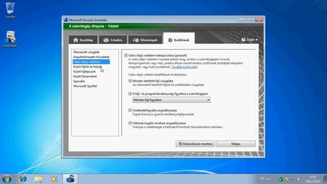327x184 pixels.
Task: Click the Security Essentials title bar icon
Action: (x=66, y=20)
